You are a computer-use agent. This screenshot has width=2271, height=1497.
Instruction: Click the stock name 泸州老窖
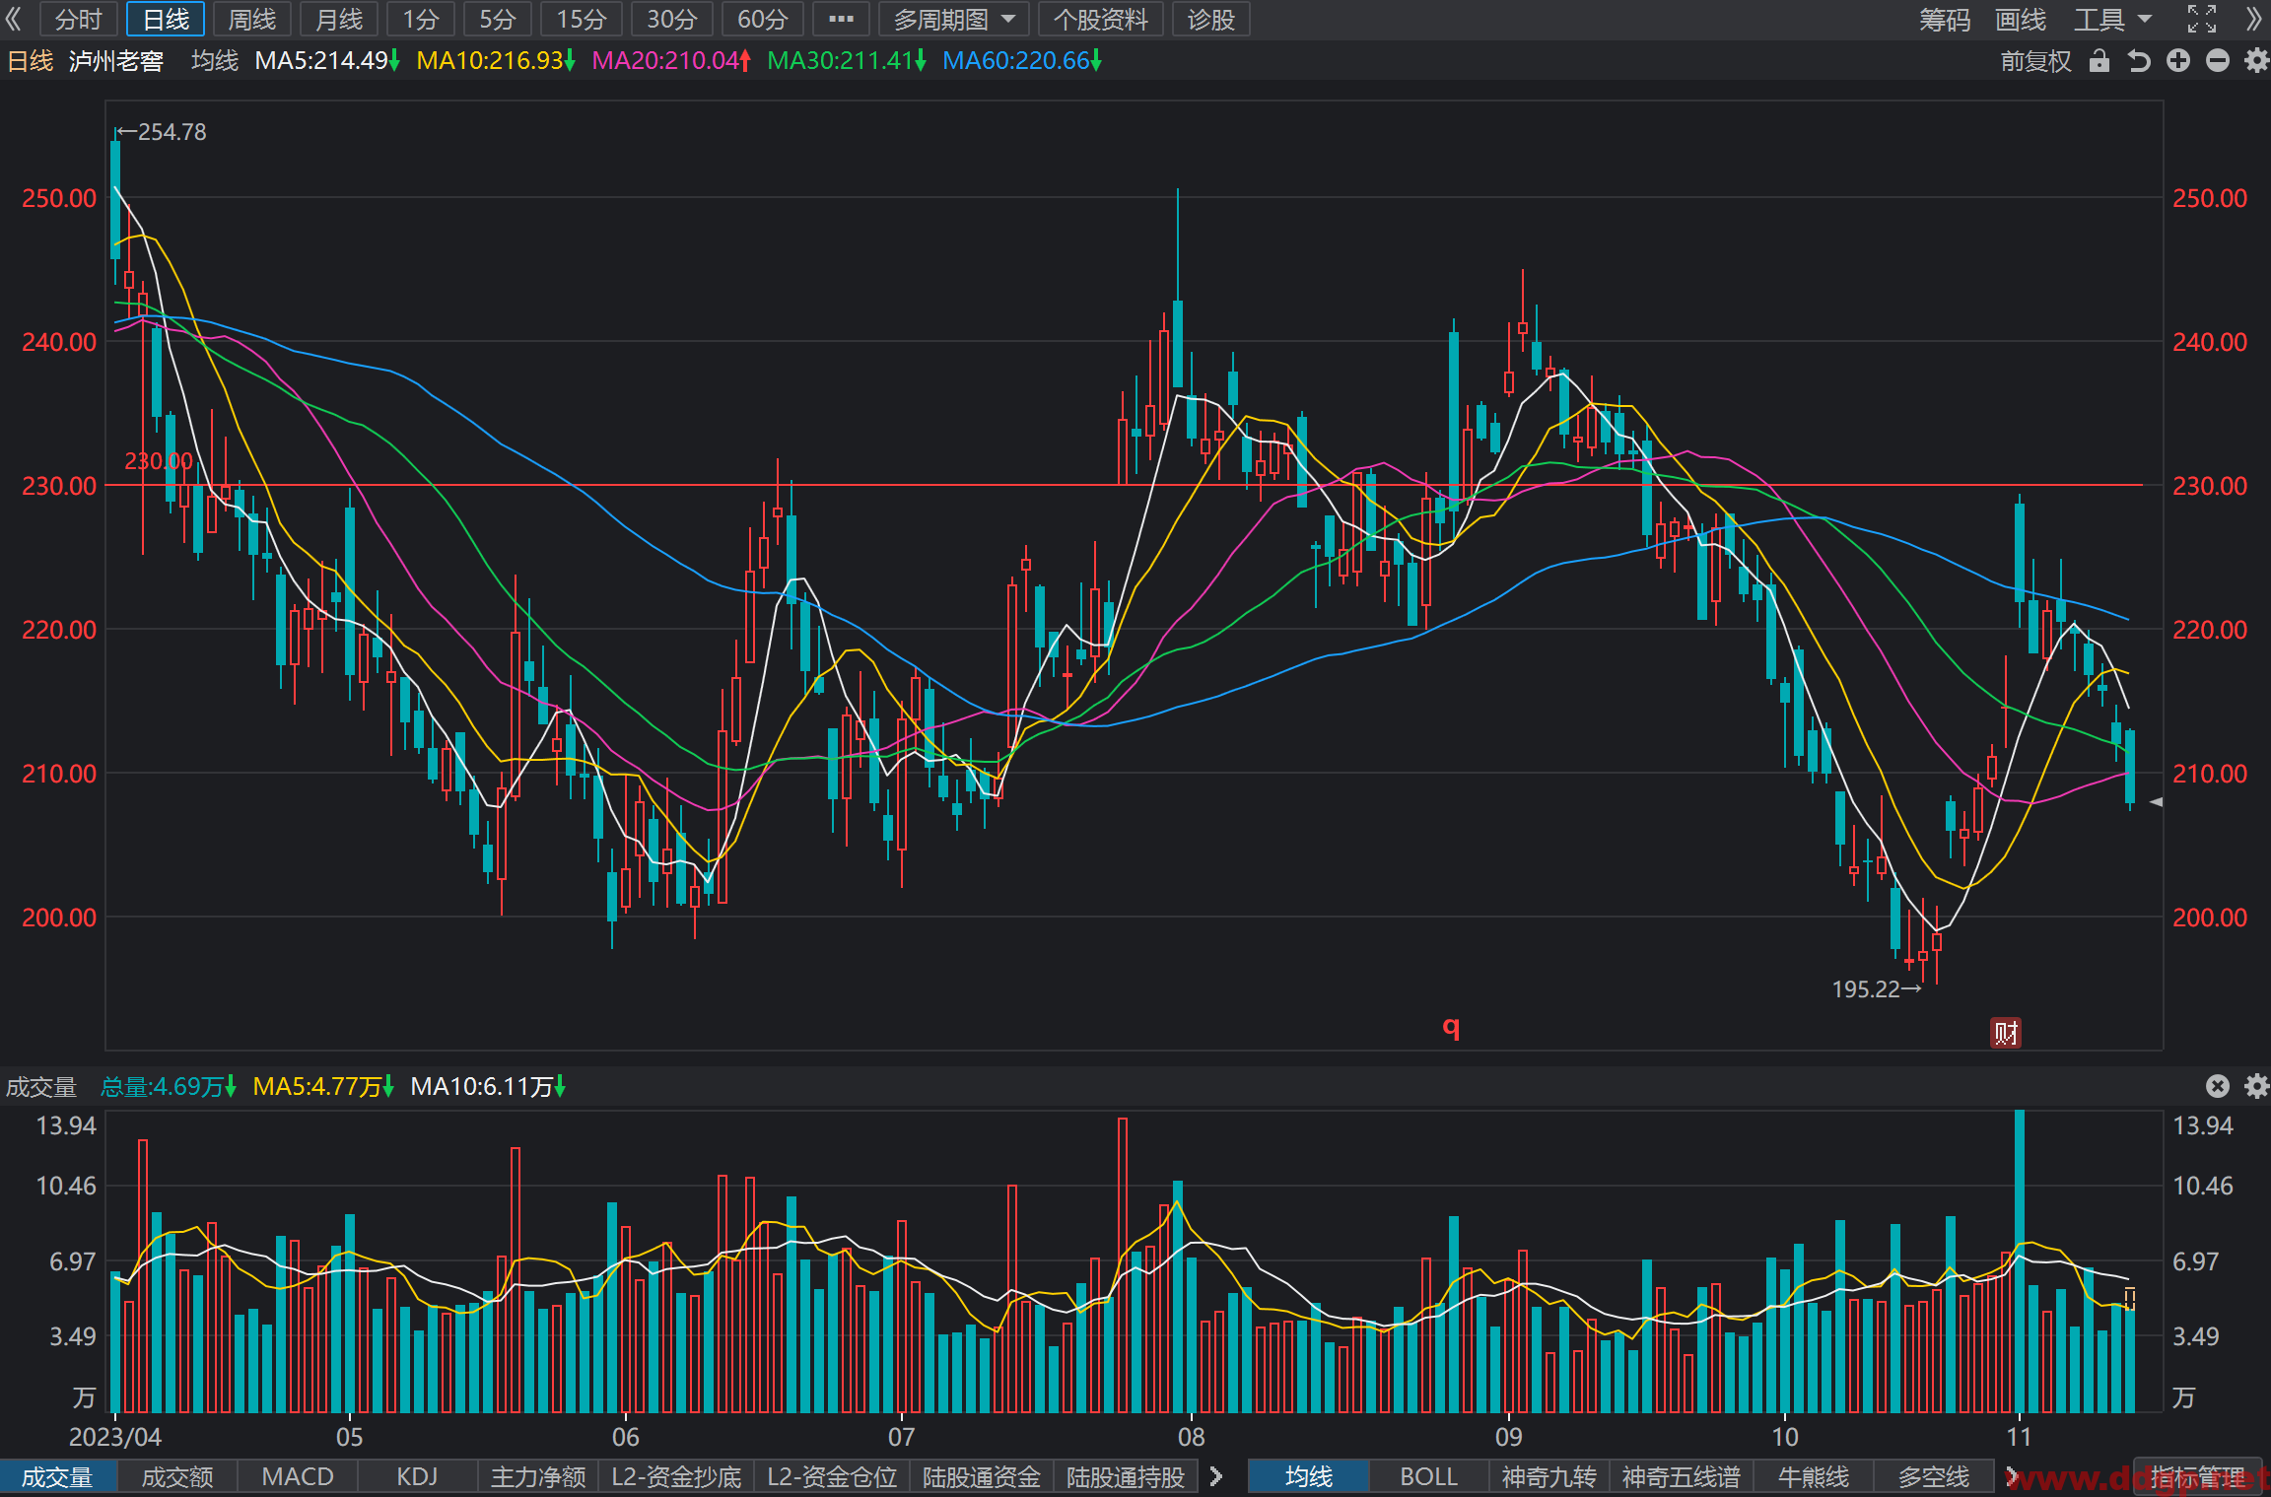[116, 61]
